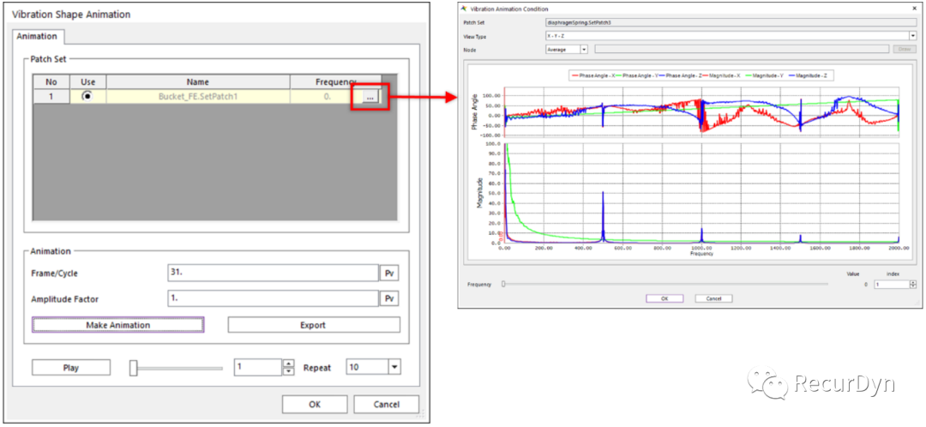Screen dimensions: 926x427
Task: Open frequency selection via the ellipsis button
Action: 370,98
